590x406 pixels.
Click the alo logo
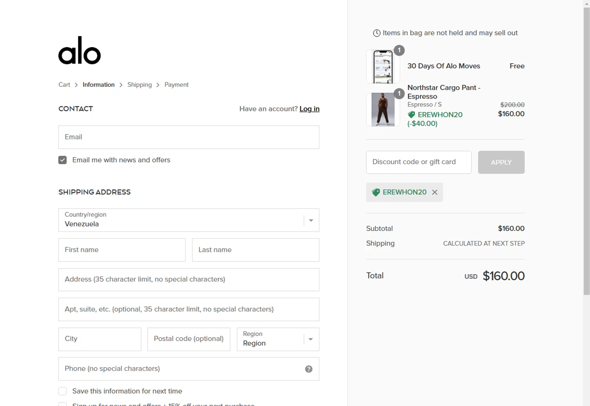point(79,51)
